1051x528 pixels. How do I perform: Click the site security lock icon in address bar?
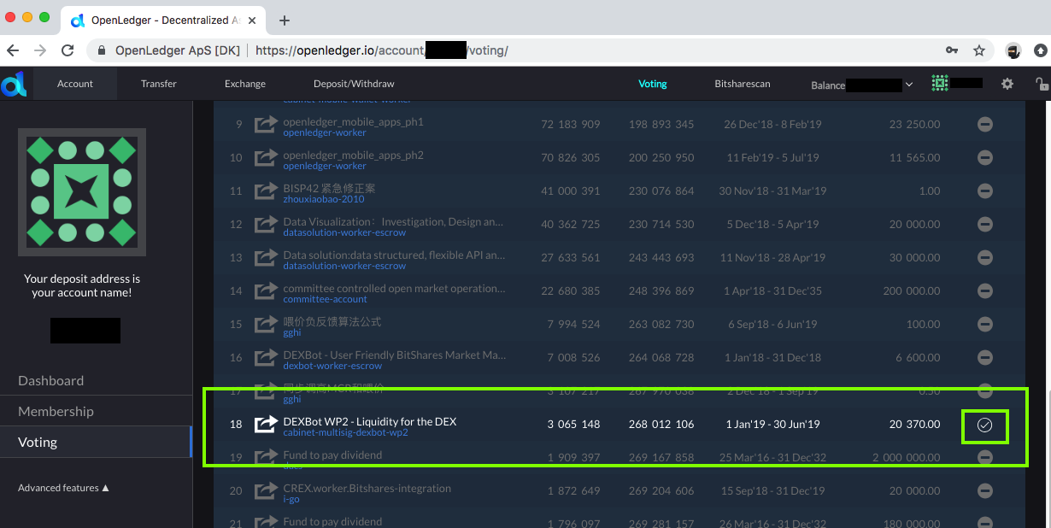tap(101, 50)
